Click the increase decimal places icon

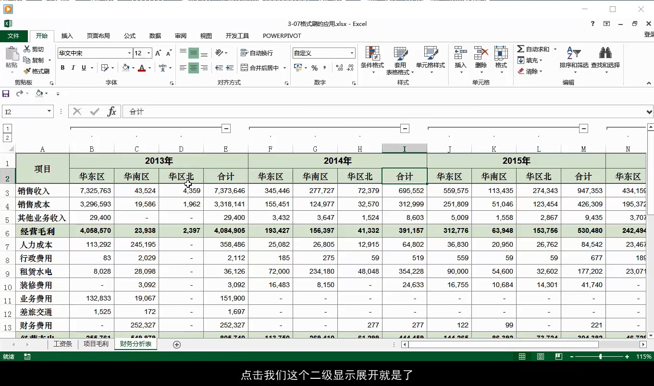[x=339, y=68]
